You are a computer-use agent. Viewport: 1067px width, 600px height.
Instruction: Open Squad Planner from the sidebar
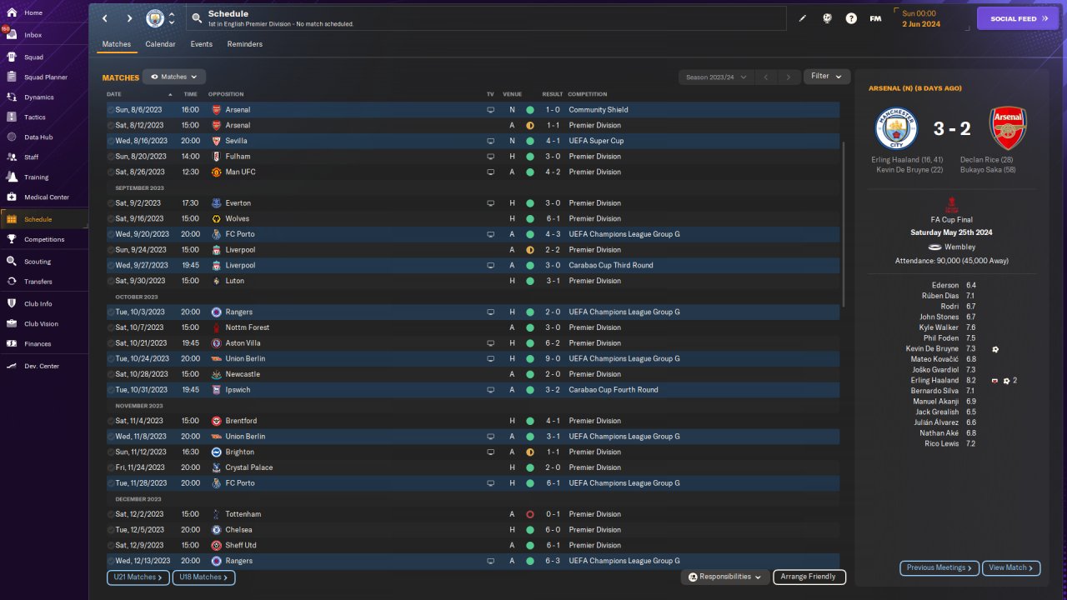click(44, 77)
